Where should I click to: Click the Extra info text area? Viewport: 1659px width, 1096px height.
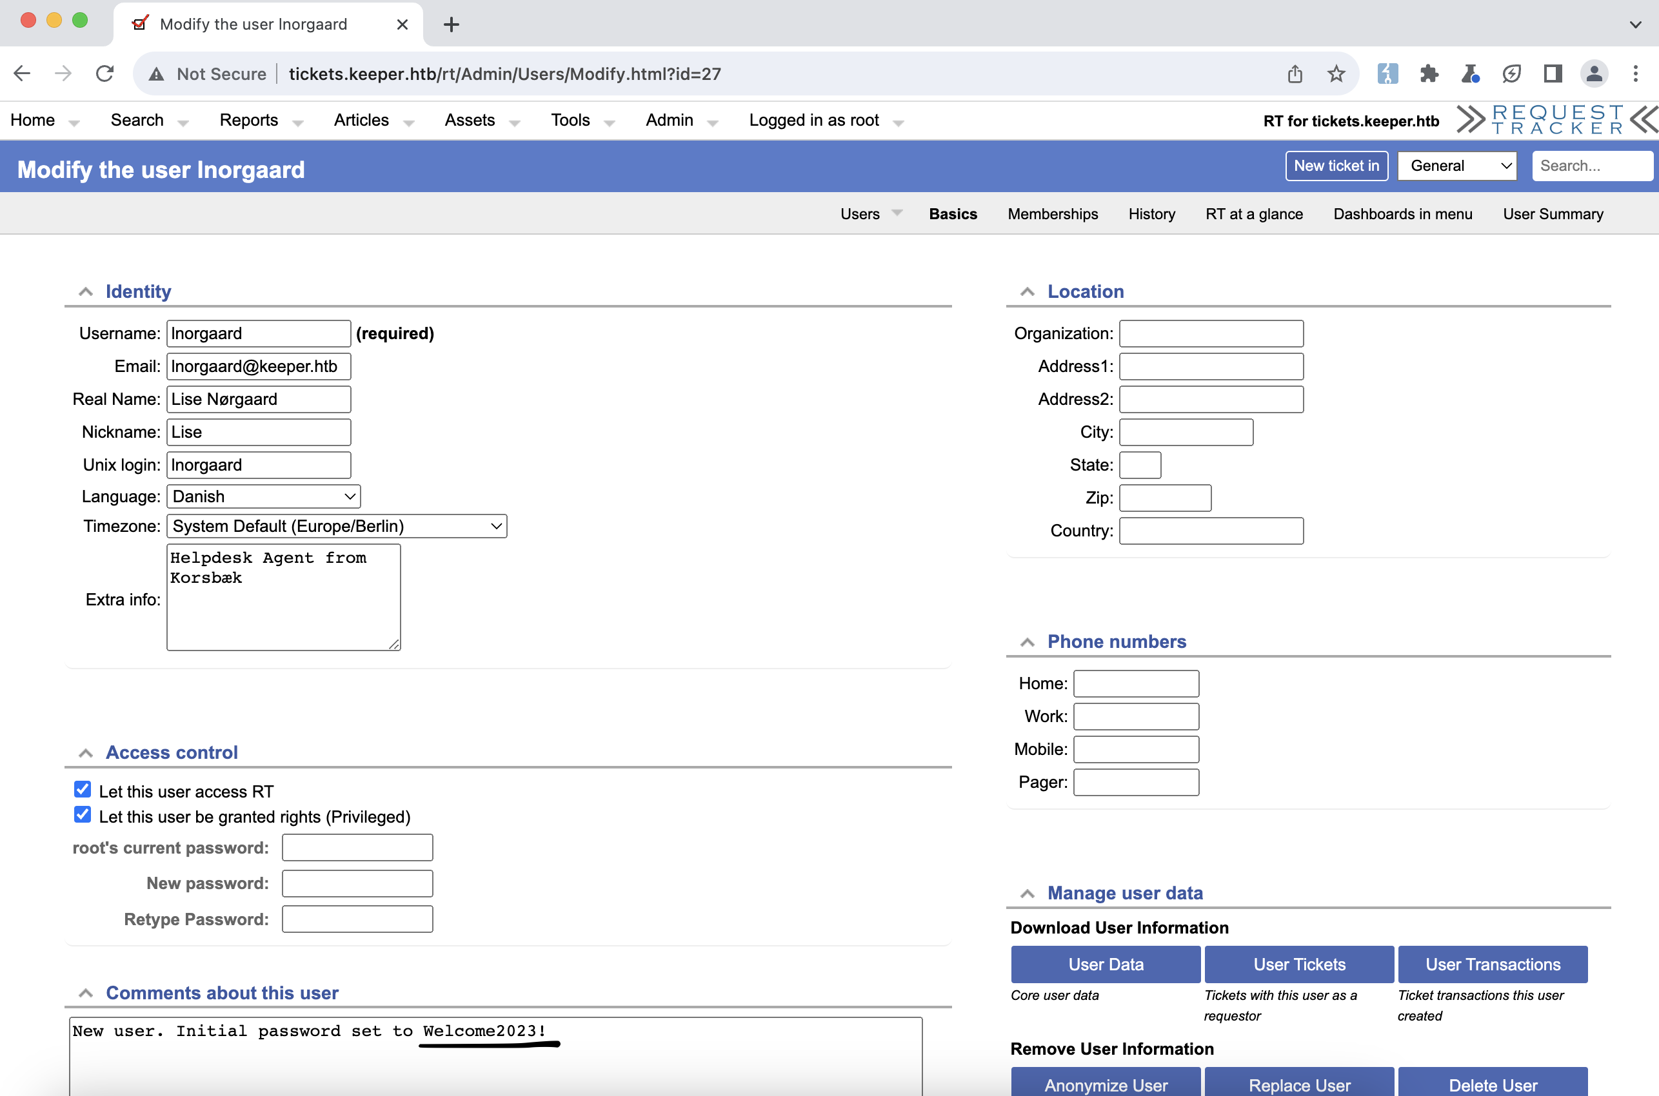pos(283,597)
